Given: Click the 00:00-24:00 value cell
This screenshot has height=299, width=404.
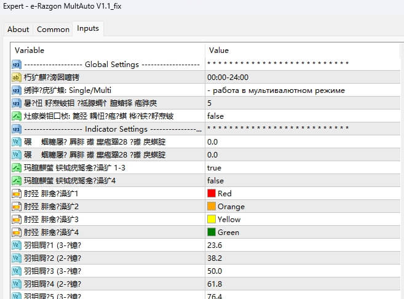Looking at the screenshot, I should (303, 78).
